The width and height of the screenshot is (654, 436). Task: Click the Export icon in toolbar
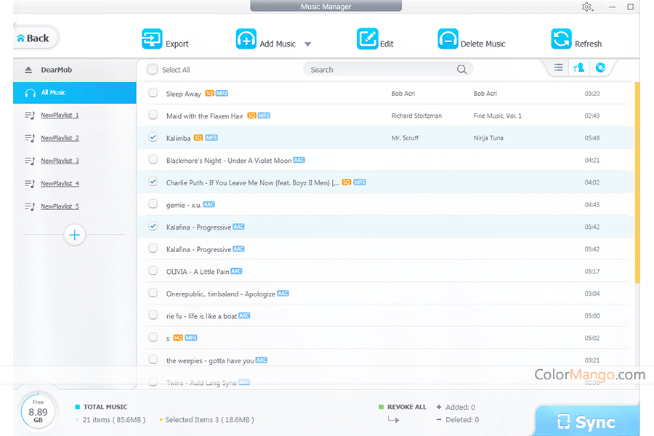tap(152, 39)
